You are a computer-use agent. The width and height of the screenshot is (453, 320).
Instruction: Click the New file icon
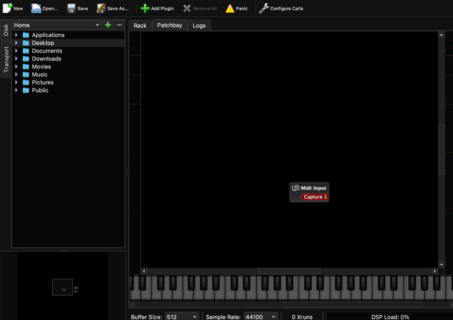click(x=7, y=8)
